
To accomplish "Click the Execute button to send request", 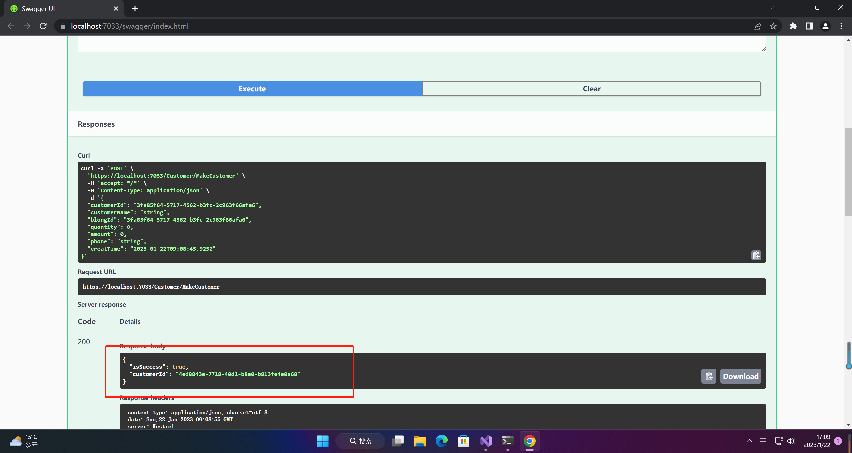I will pyautogui.click(x=252, y=89).
